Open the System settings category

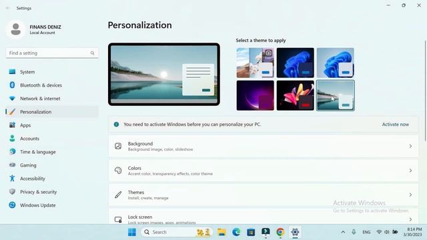52,72
